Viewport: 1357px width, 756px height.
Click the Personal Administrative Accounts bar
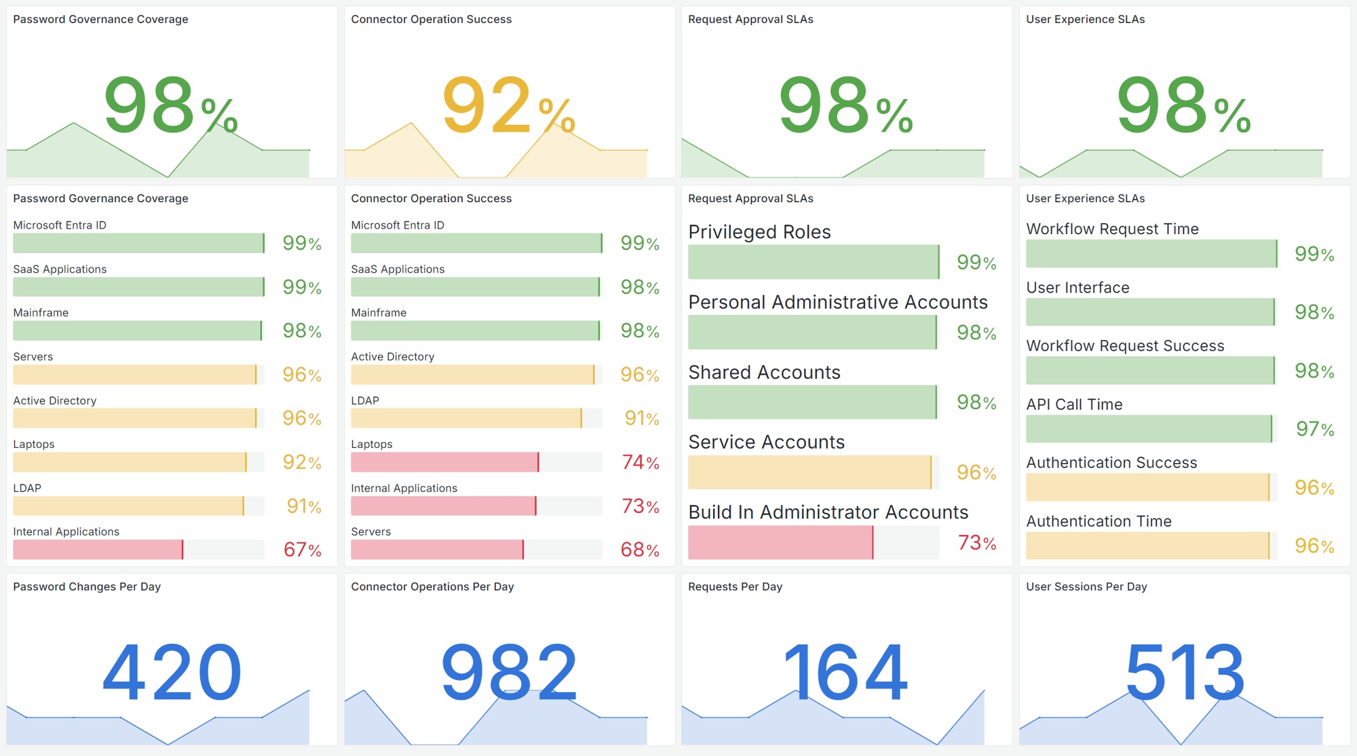pyautogui.click(x=814, y=332)
